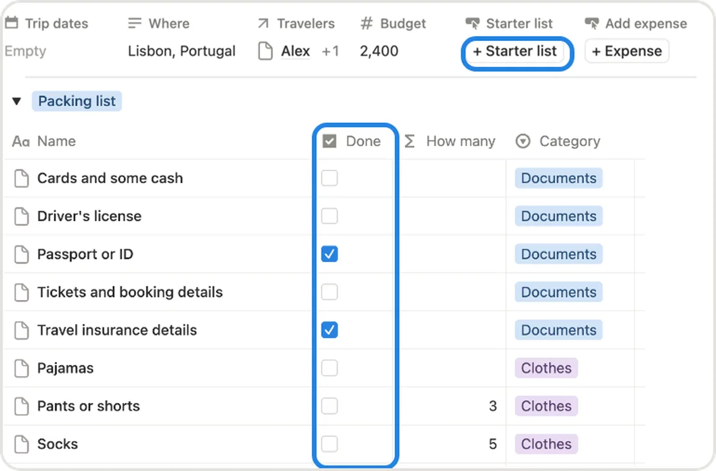
Task: Click the button-type icon beside Starter list label
Action: click(x=472, y=24)
